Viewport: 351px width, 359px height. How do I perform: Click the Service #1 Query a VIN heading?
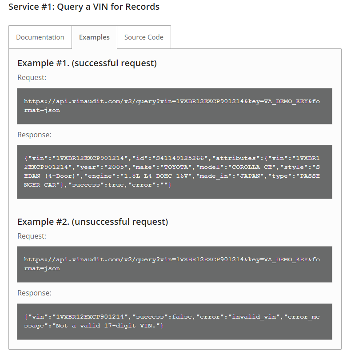(x=84, y=7)
